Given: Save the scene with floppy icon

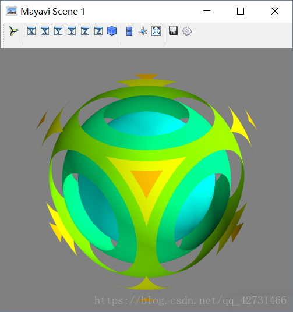Looking at the screenshot, I should click(173, 31).
